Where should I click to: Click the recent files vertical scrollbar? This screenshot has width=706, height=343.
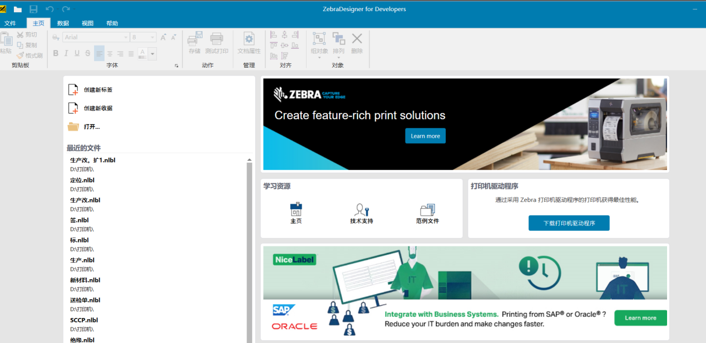[249, 253]
